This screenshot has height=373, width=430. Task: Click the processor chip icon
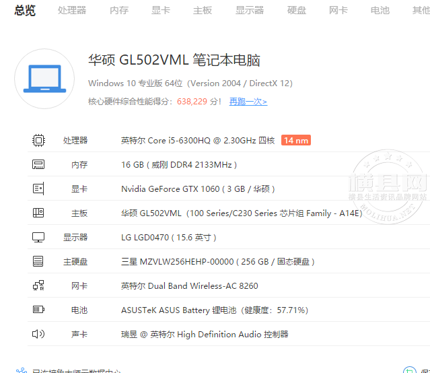[x=38, y=141]
